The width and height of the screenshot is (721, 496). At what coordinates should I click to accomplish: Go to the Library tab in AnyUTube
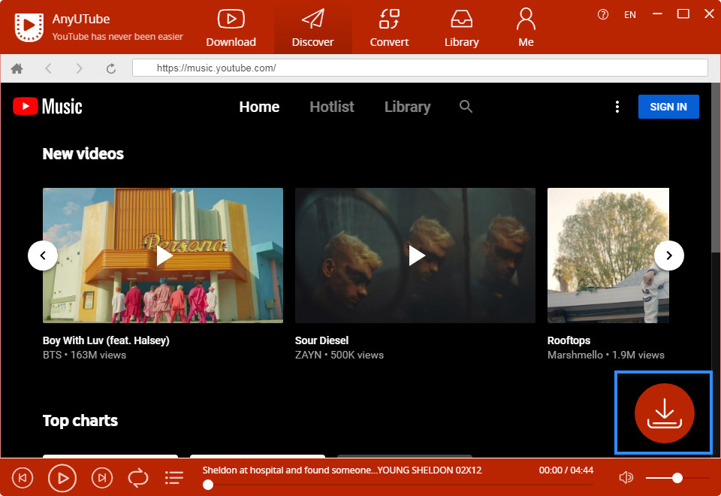tap(461, 28)
